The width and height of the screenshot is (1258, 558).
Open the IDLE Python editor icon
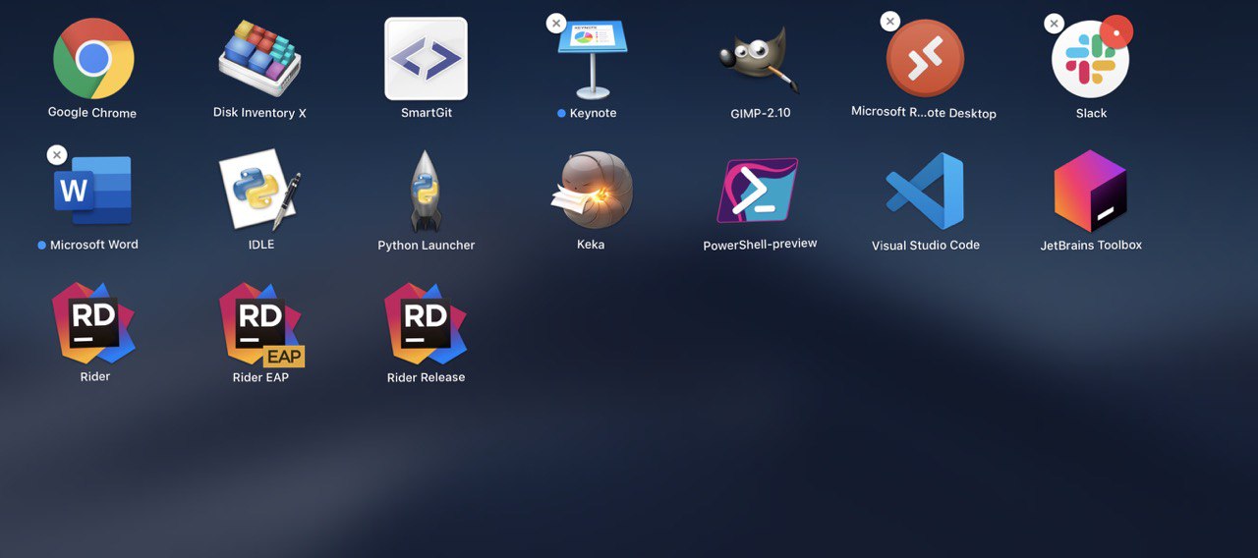pyautogui.click(x=259, y=190)
